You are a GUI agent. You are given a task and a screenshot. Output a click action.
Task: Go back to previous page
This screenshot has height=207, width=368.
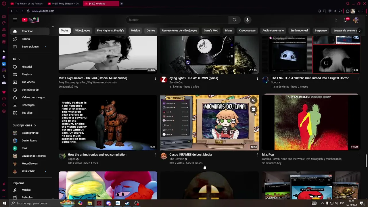tap(11, 11)
